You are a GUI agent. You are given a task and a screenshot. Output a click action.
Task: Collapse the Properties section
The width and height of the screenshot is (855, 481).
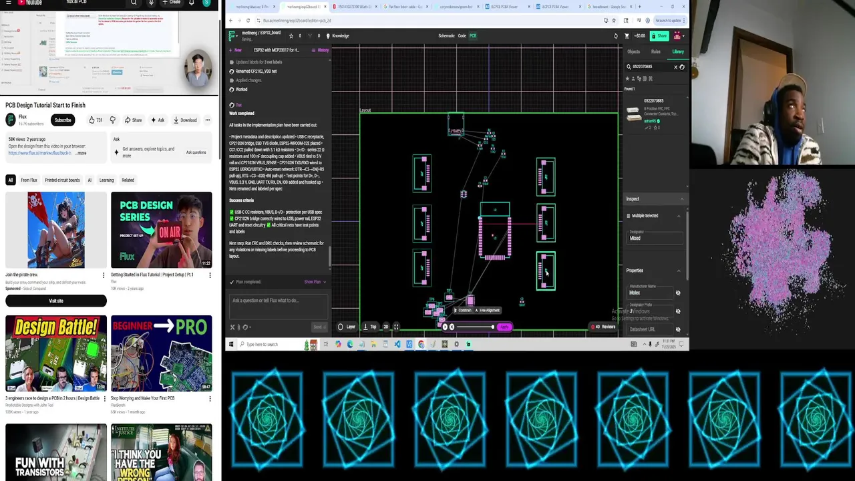click(x=679, y=271)
